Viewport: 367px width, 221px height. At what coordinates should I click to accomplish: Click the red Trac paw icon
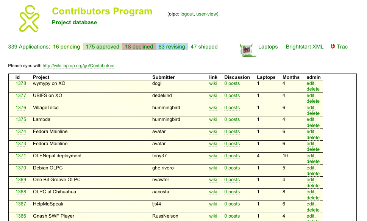pos(333,47)
